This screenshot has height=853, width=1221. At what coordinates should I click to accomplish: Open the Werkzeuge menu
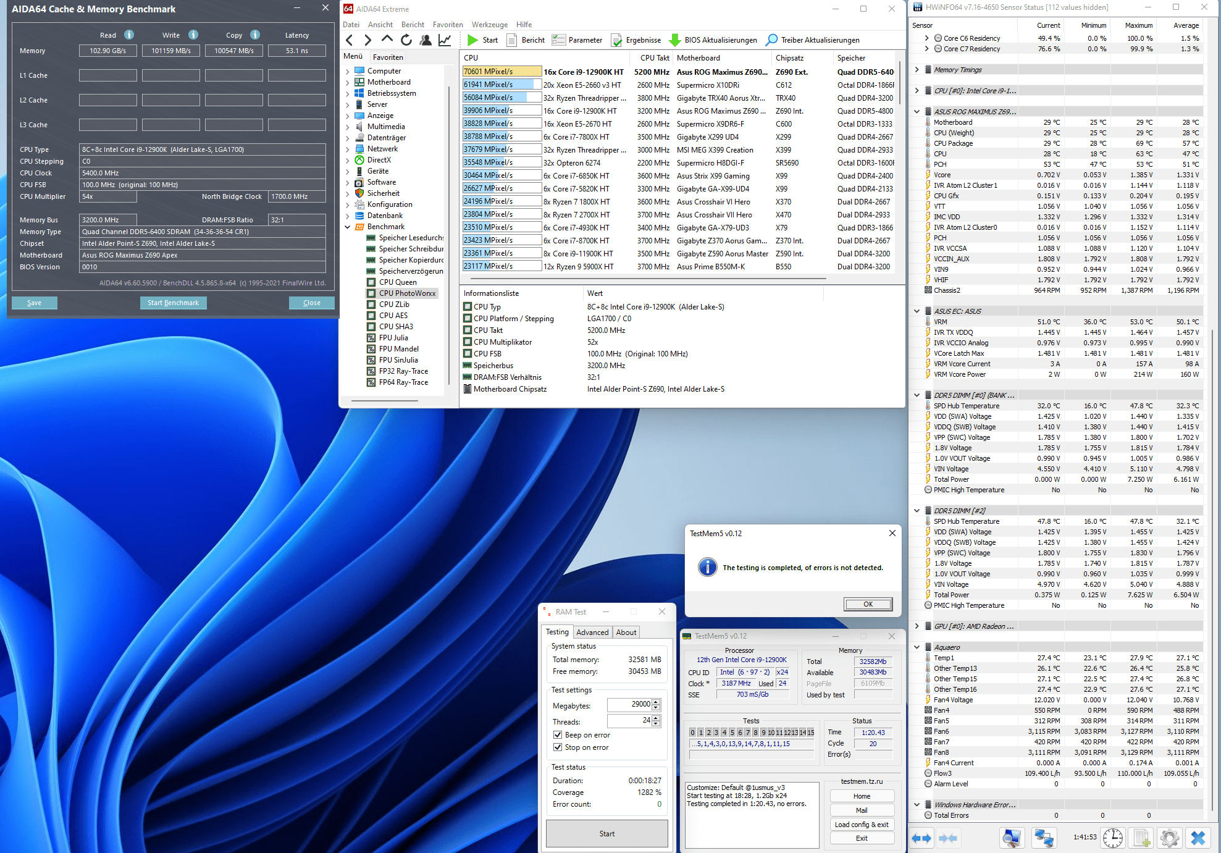pyautogui.click(x=489, y=25)
